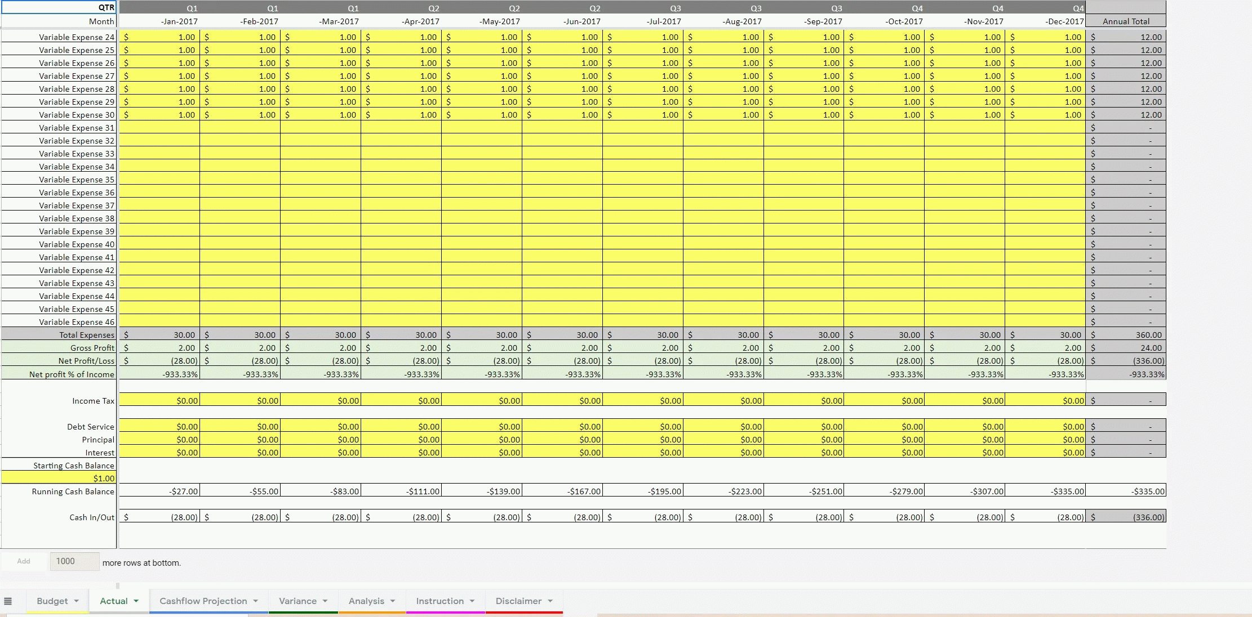Viewport: 1252px width, 617px height.
Task: Open the Budget tab dropdown arrow
Action: click(x=76, y=601)
